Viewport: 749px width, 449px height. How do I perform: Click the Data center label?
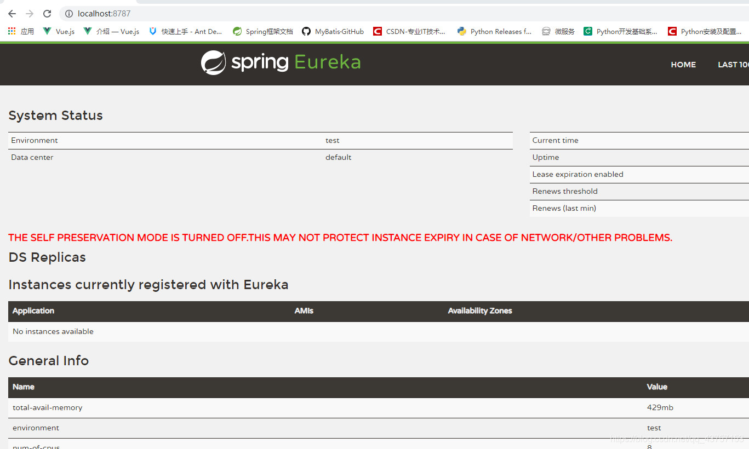point(32,158)
